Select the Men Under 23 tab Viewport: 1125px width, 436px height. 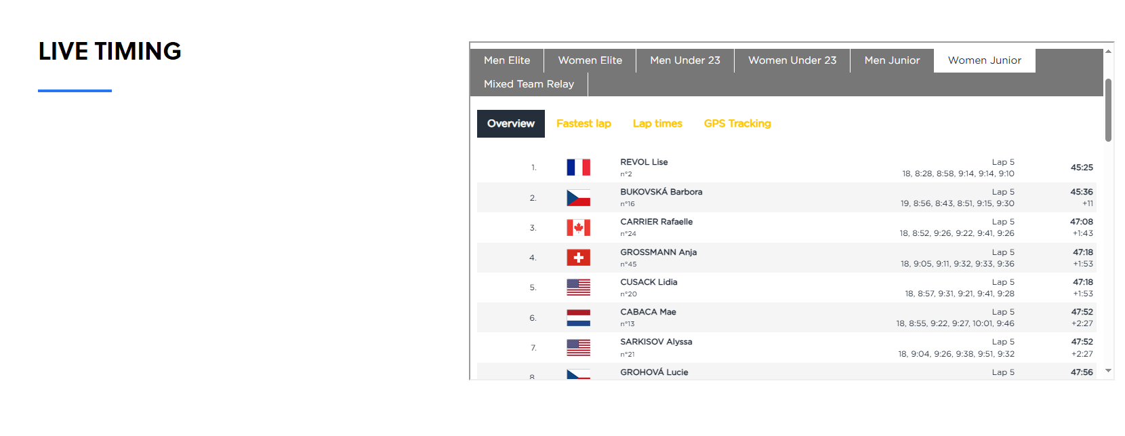(x=684, y=60)
